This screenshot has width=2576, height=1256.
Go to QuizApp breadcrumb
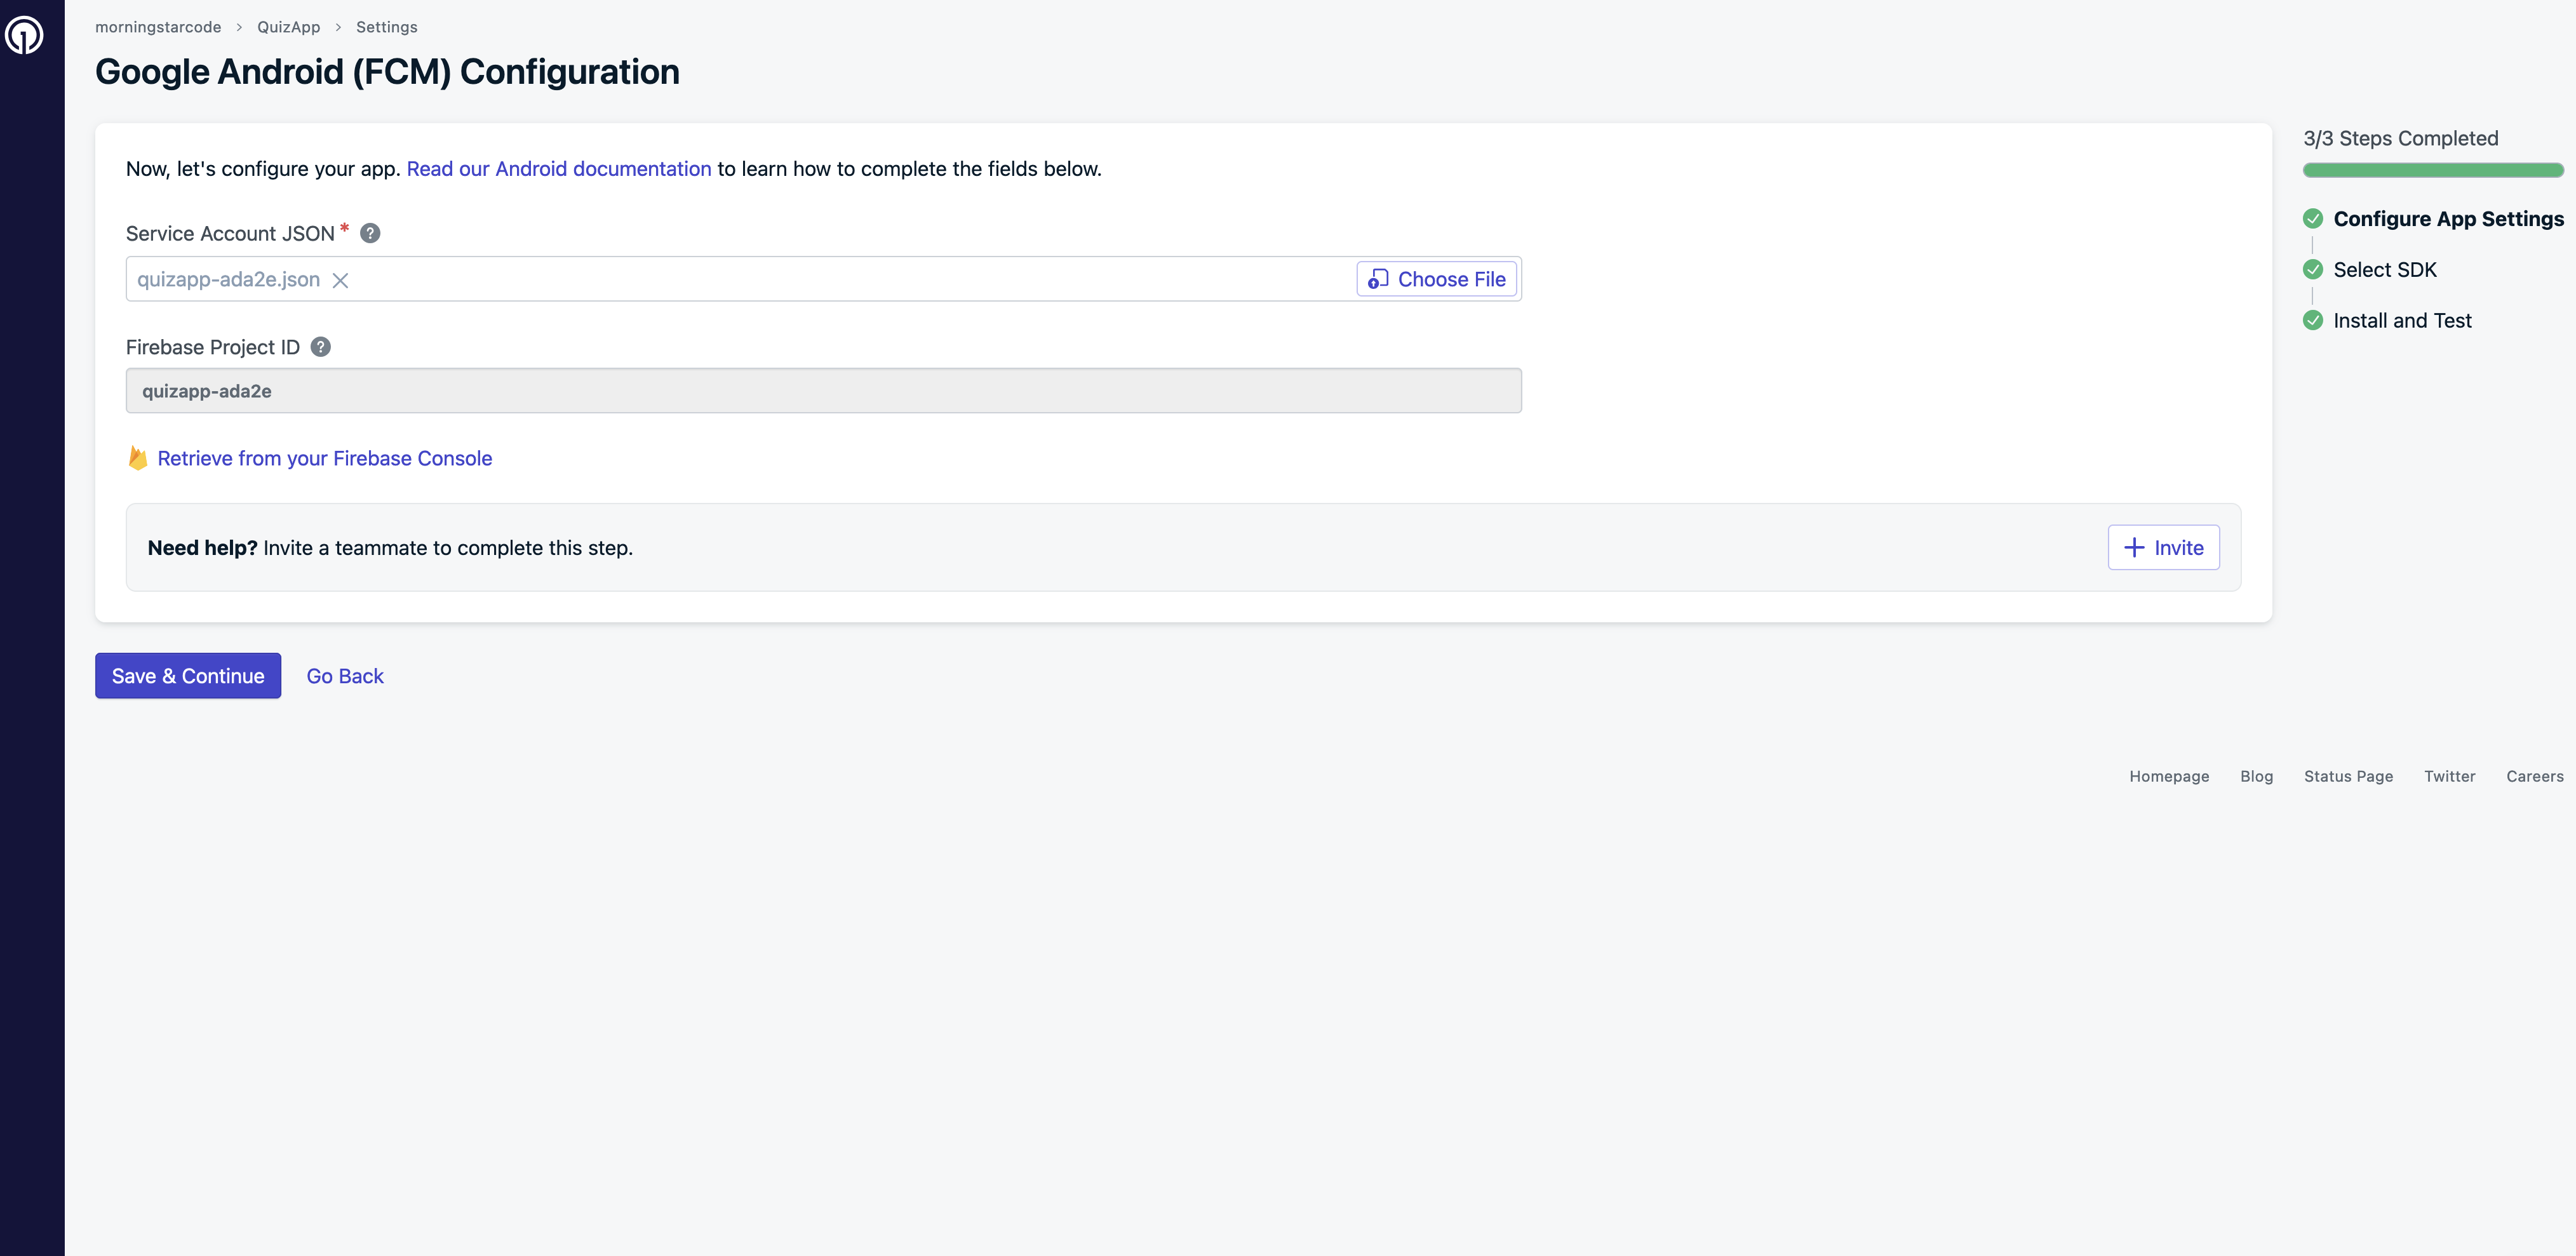[x=288, y=27]
